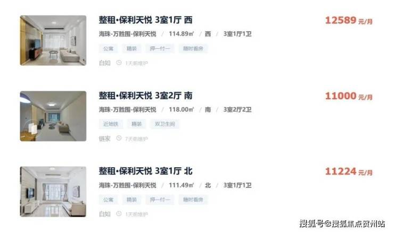The width and height of the screenshot is (394, 232).
Task: Click the 12589 元/月 price
Action: point(349,21)
